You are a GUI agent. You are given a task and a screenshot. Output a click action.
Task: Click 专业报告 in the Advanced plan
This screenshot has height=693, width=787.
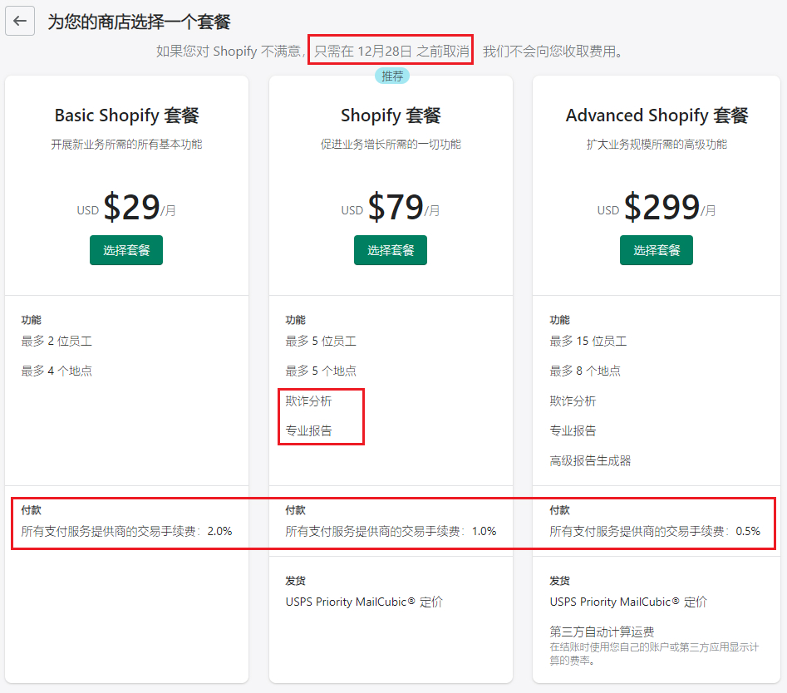573,430
